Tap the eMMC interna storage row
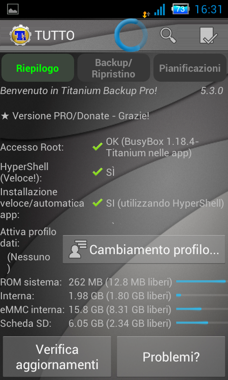Screen dimensions: 228x380 tap(114, 310)
